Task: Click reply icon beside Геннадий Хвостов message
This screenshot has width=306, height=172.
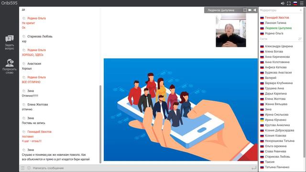Action: coord(24,132)
